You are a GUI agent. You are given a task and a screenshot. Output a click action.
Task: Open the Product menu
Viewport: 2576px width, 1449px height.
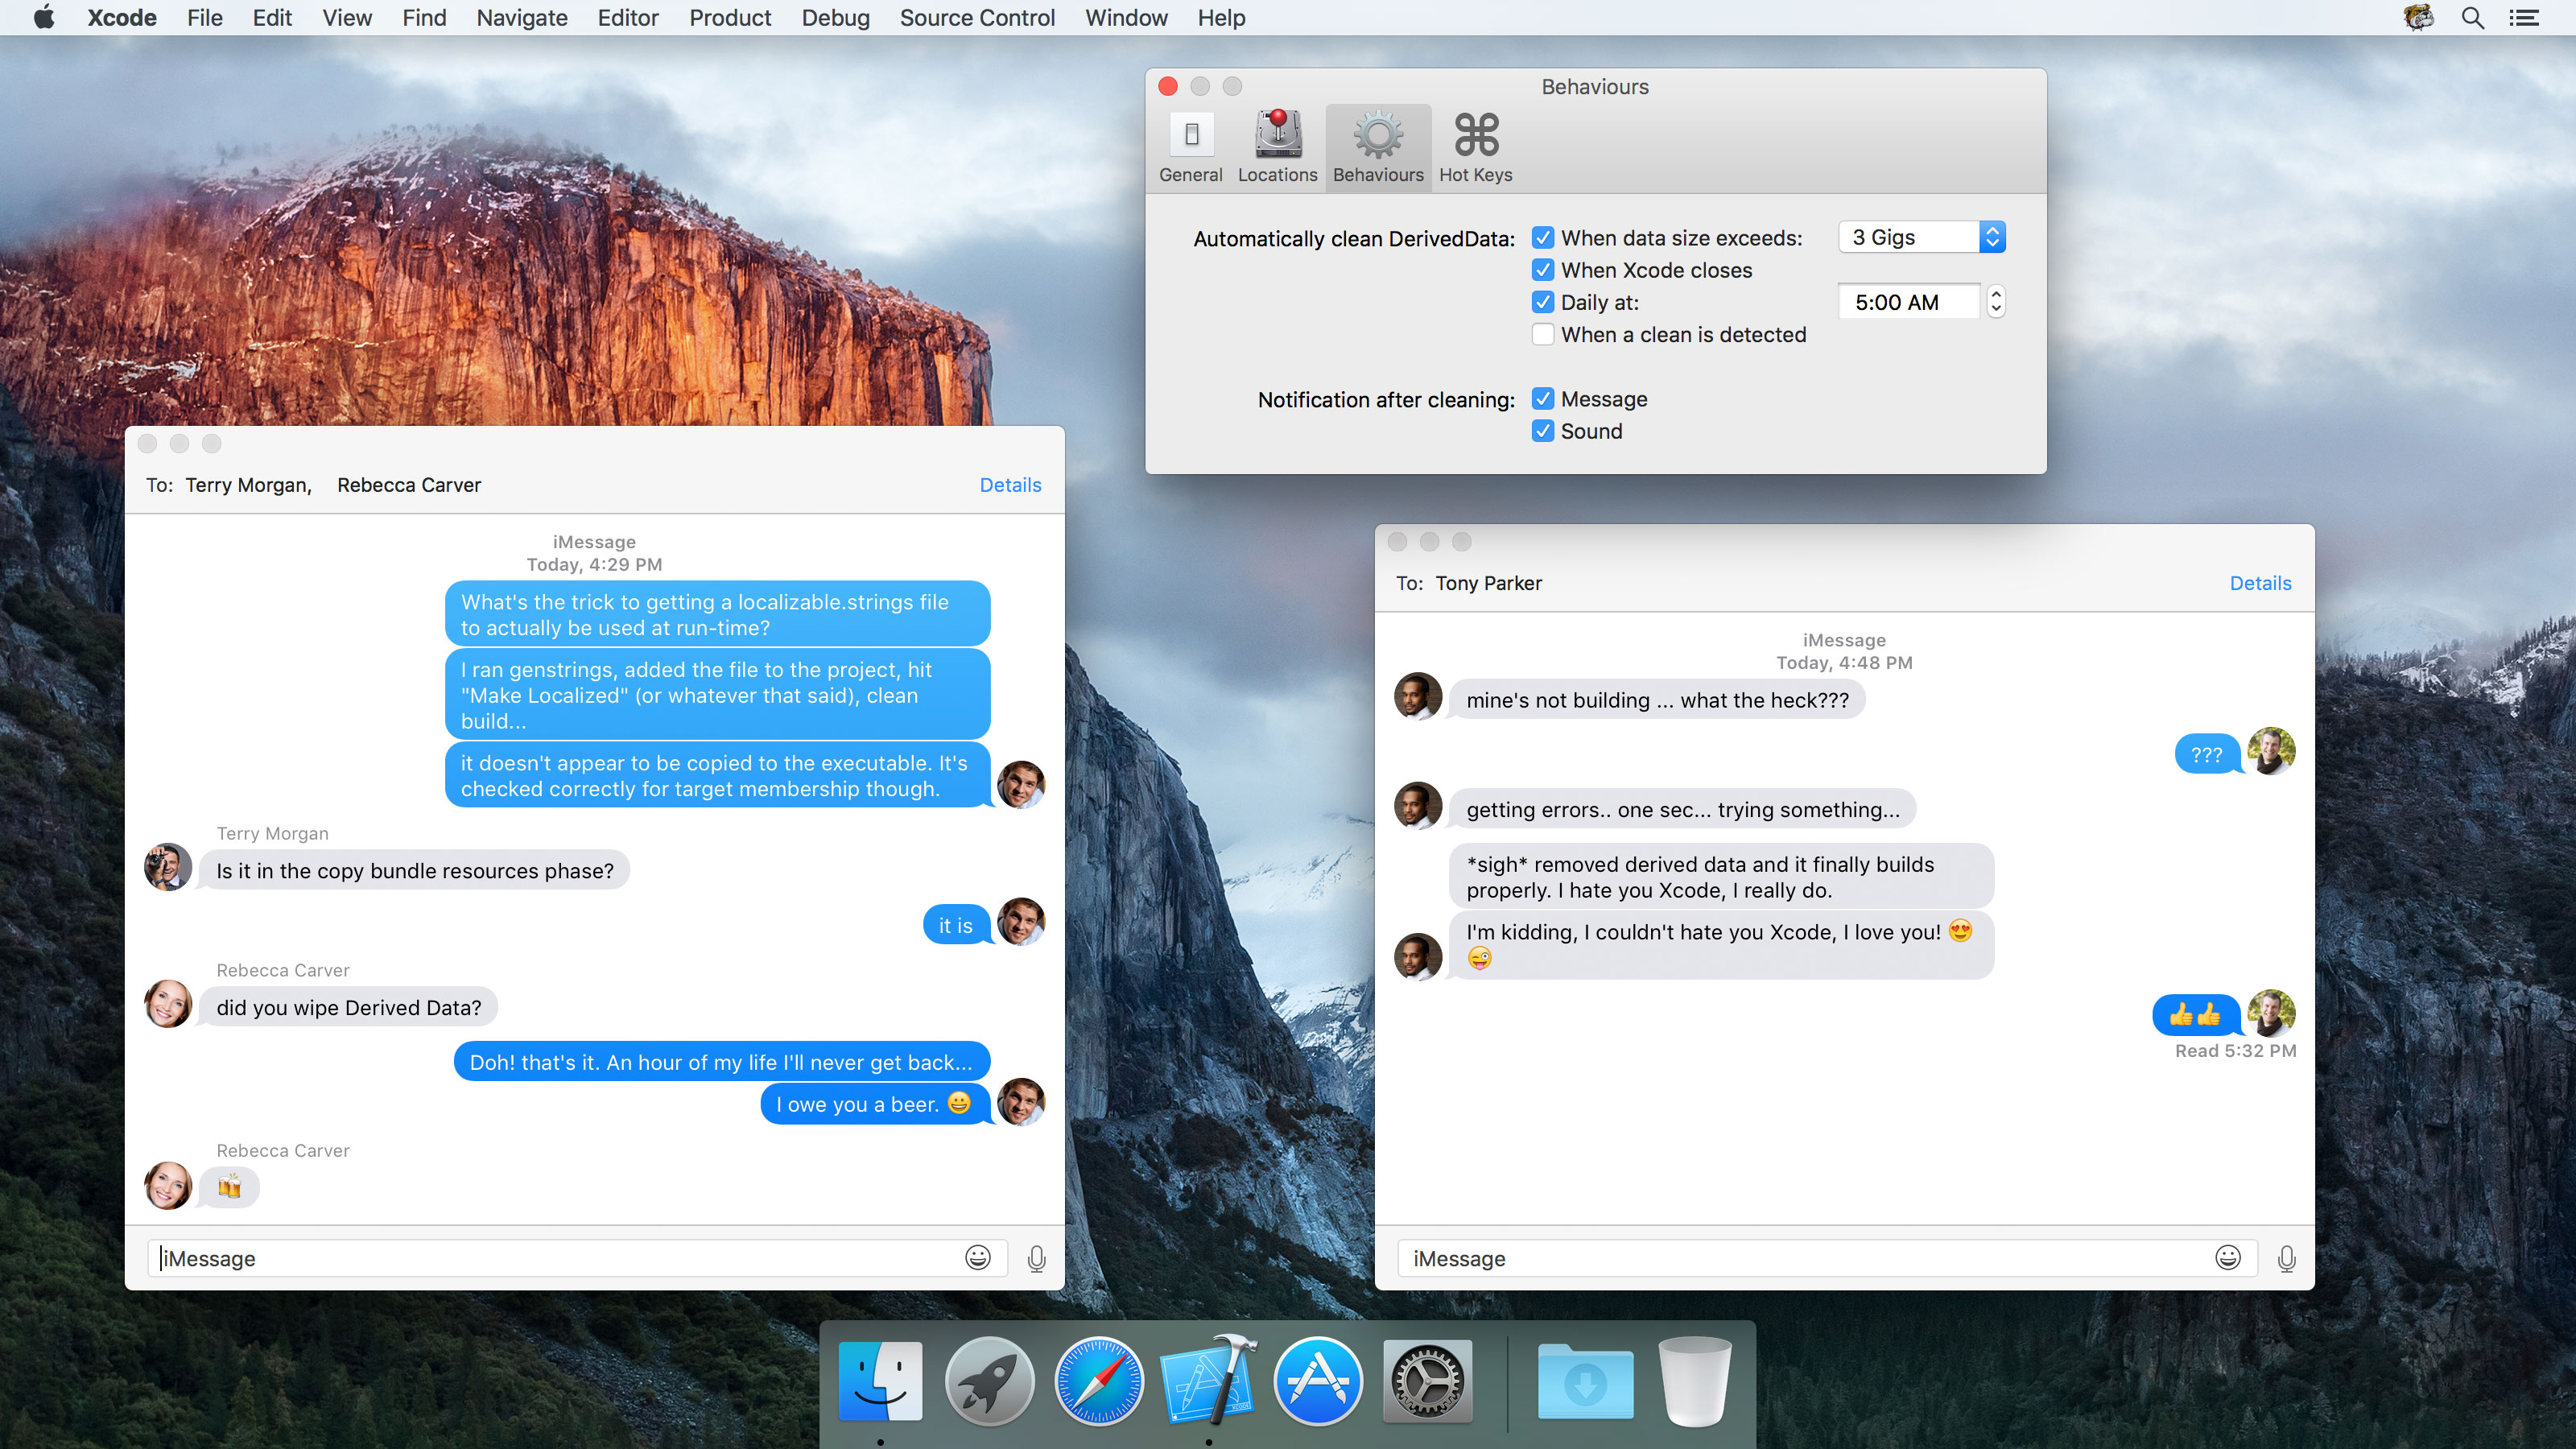pyautogui.click(x=730, y=18)
